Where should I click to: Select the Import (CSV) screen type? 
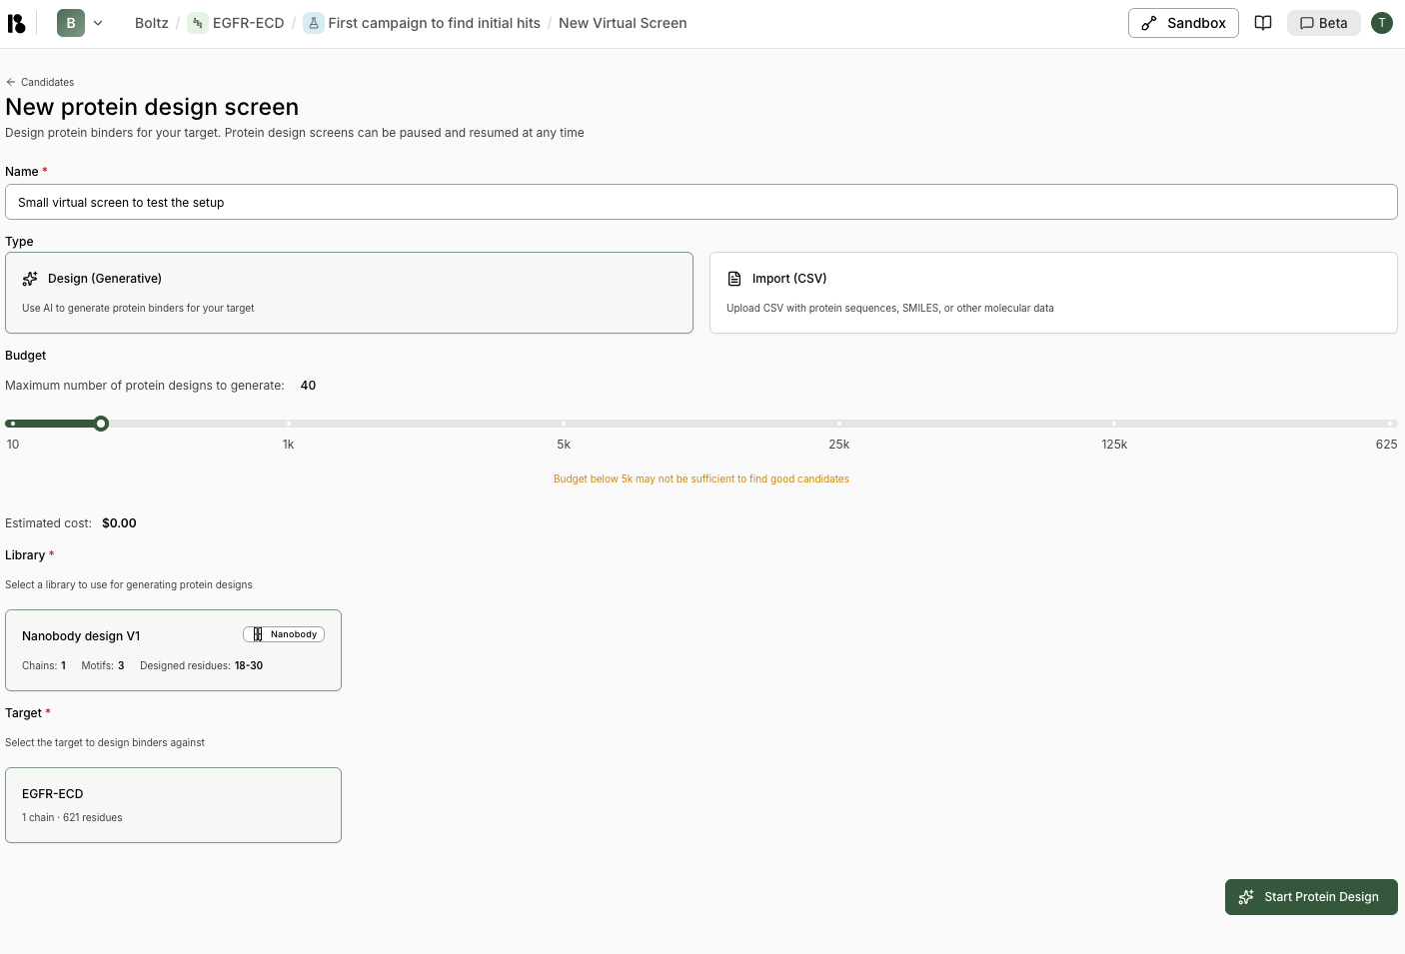click(1052, 292)
